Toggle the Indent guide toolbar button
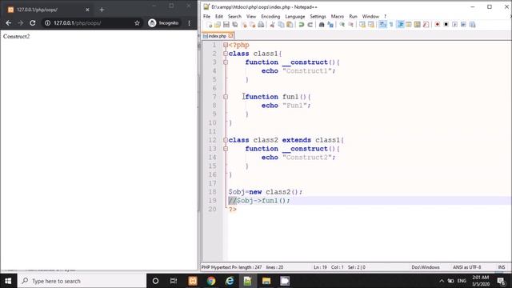Image resolution: width=512 pixels, height=288 pixels. [x=400, y=25]
